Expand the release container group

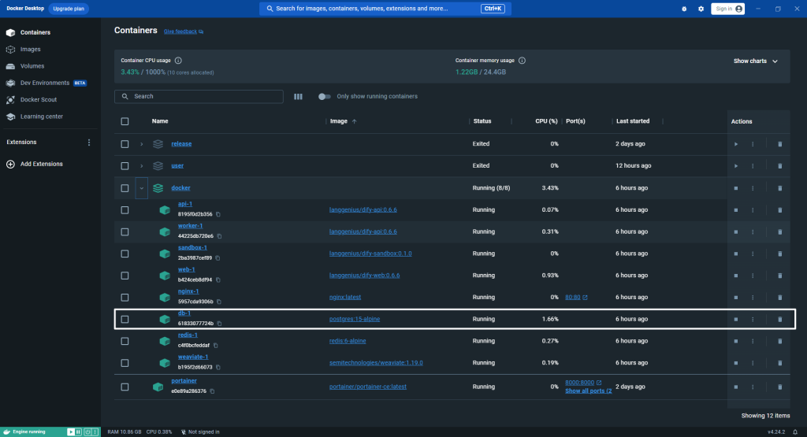pos(142,144)
